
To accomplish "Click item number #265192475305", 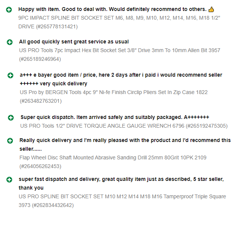I will coord(204,126).
